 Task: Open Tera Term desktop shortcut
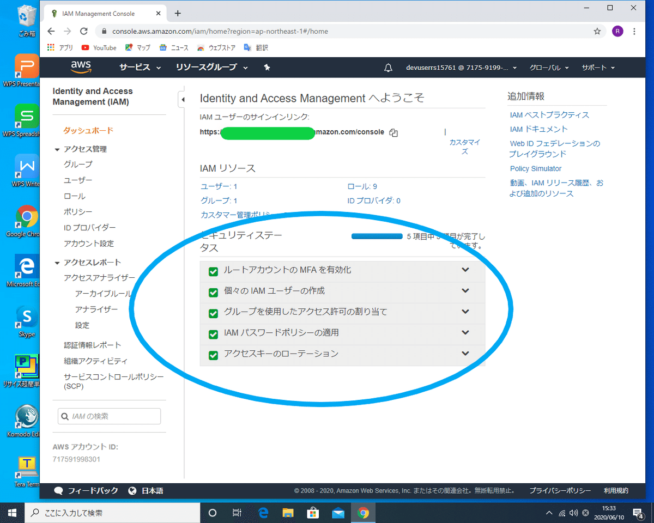26,471
